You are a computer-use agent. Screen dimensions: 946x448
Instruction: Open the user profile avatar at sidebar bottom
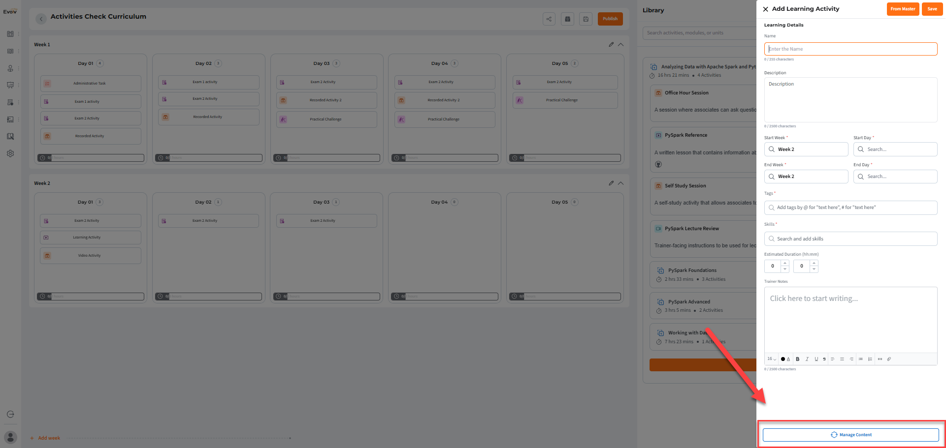10,437
